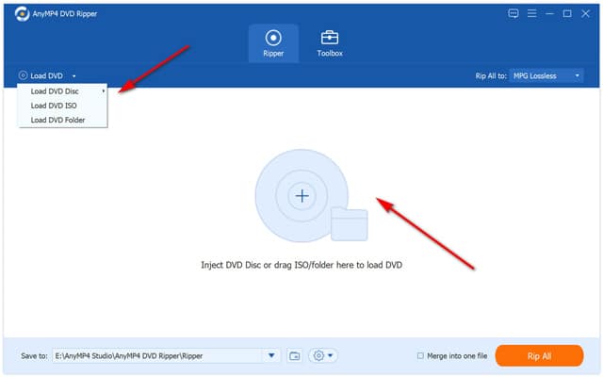This screenshot has height=377, width=603.
Task: Open the Rip All to format dropdown
Action: pyautogui.click(x=546, y=75)
